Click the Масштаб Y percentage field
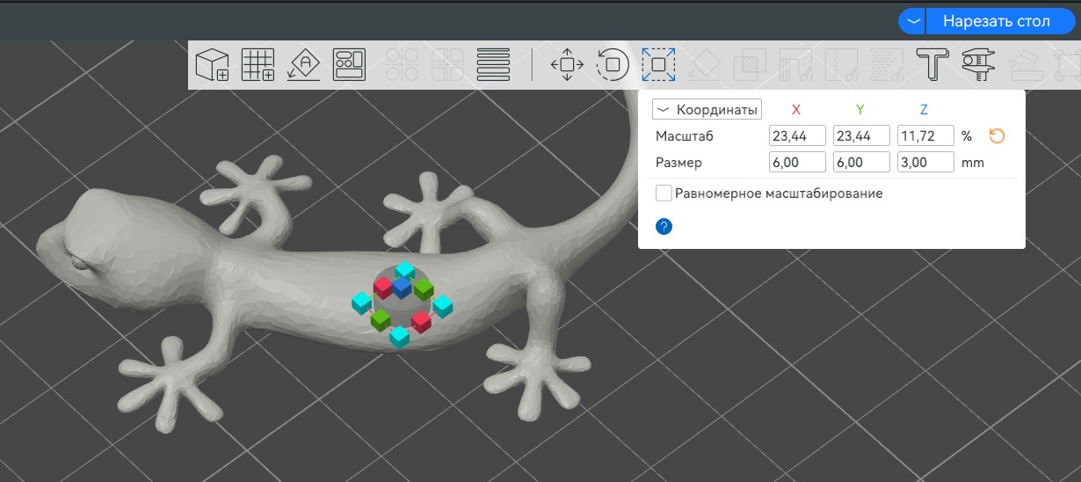 click(861, 136)
